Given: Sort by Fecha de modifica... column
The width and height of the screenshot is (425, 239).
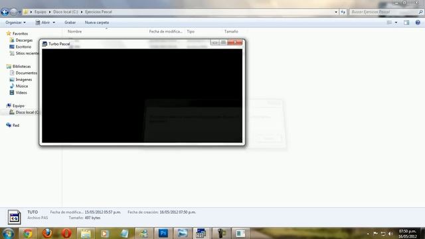Looking at the screenshot, I should pos(165,31).
